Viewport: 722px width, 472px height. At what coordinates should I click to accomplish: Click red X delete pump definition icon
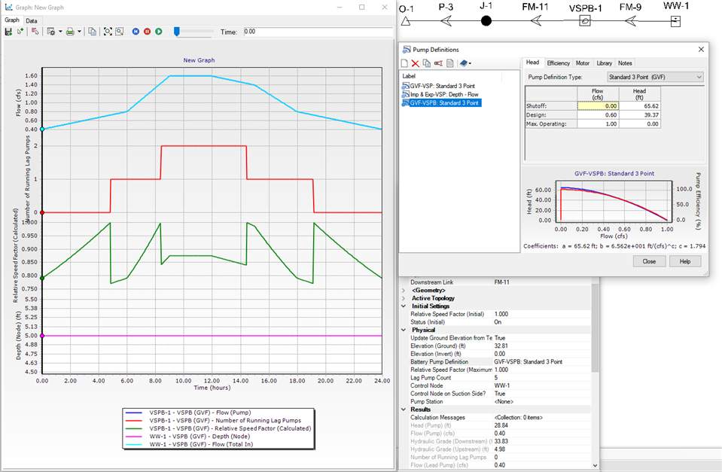415,63
